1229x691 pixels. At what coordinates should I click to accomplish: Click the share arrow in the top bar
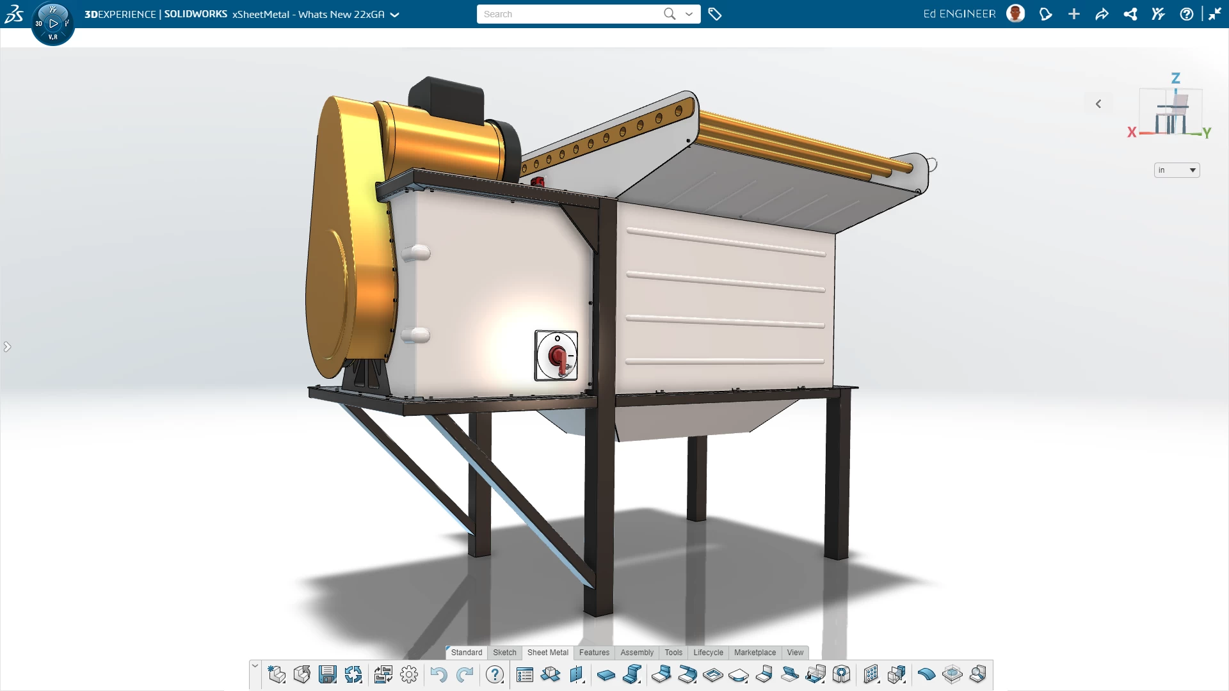[x=1102, y=13]
